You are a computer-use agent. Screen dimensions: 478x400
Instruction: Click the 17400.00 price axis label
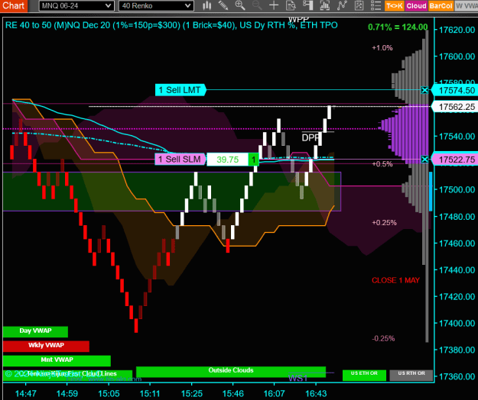pos(457,323)
